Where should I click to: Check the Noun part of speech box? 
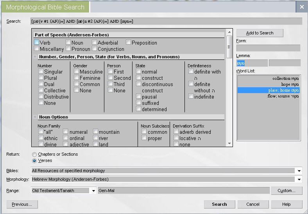click(68, 42)
